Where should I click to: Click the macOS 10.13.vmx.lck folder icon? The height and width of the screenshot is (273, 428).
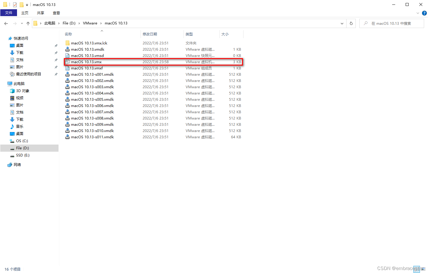pyautogui.click(x=67, y=43)
